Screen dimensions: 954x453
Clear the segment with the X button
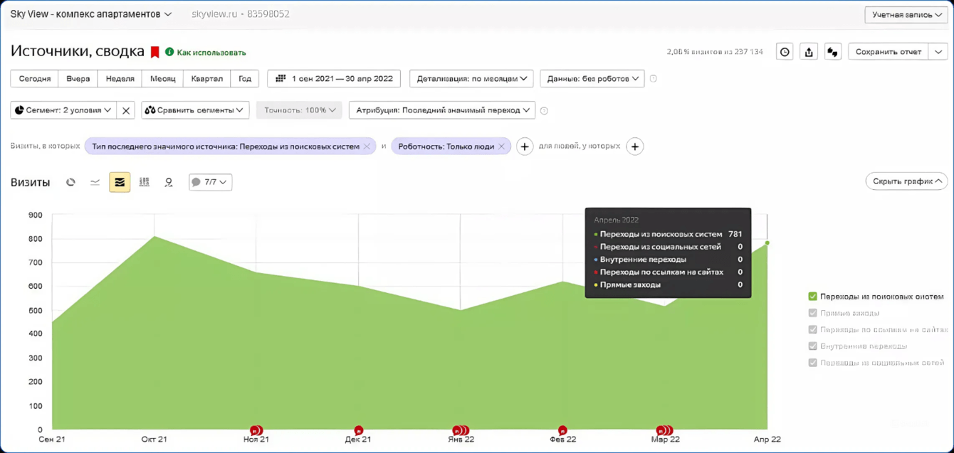point(126,110)
